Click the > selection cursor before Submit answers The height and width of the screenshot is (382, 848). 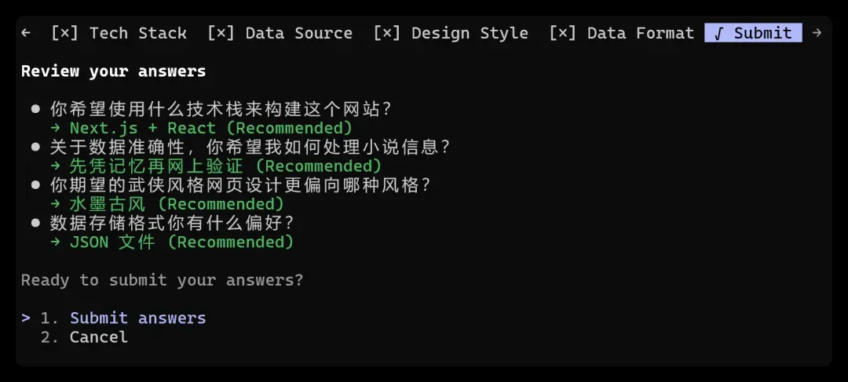click(x=26, y=318)
